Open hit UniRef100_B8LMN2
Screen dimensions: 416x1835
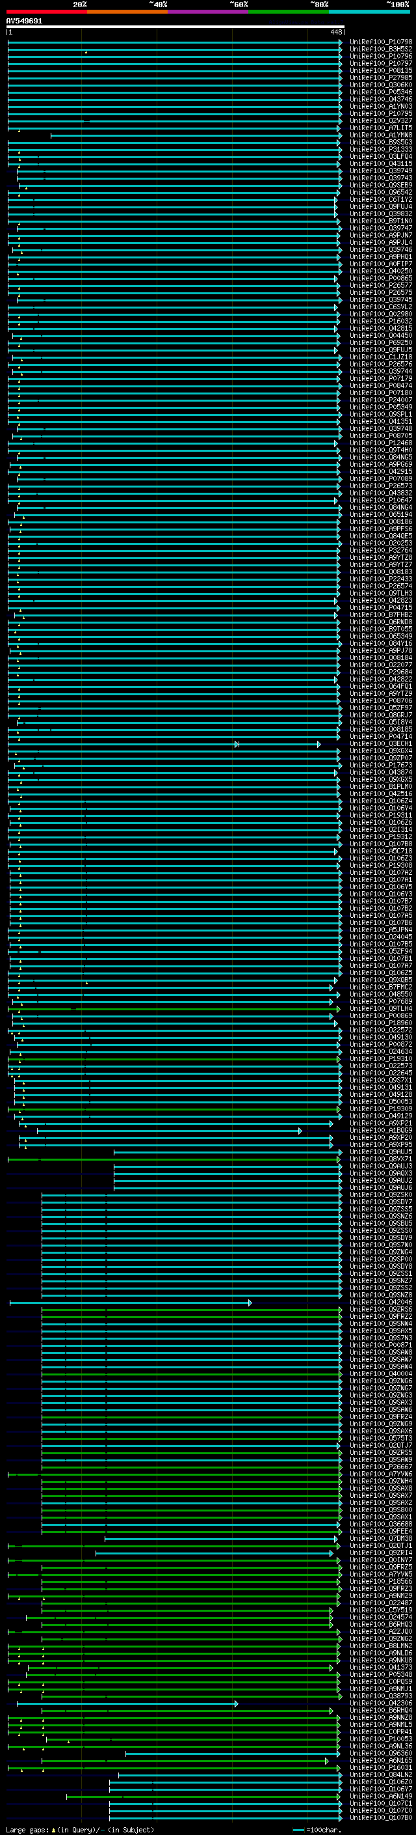coord(381,1646)
